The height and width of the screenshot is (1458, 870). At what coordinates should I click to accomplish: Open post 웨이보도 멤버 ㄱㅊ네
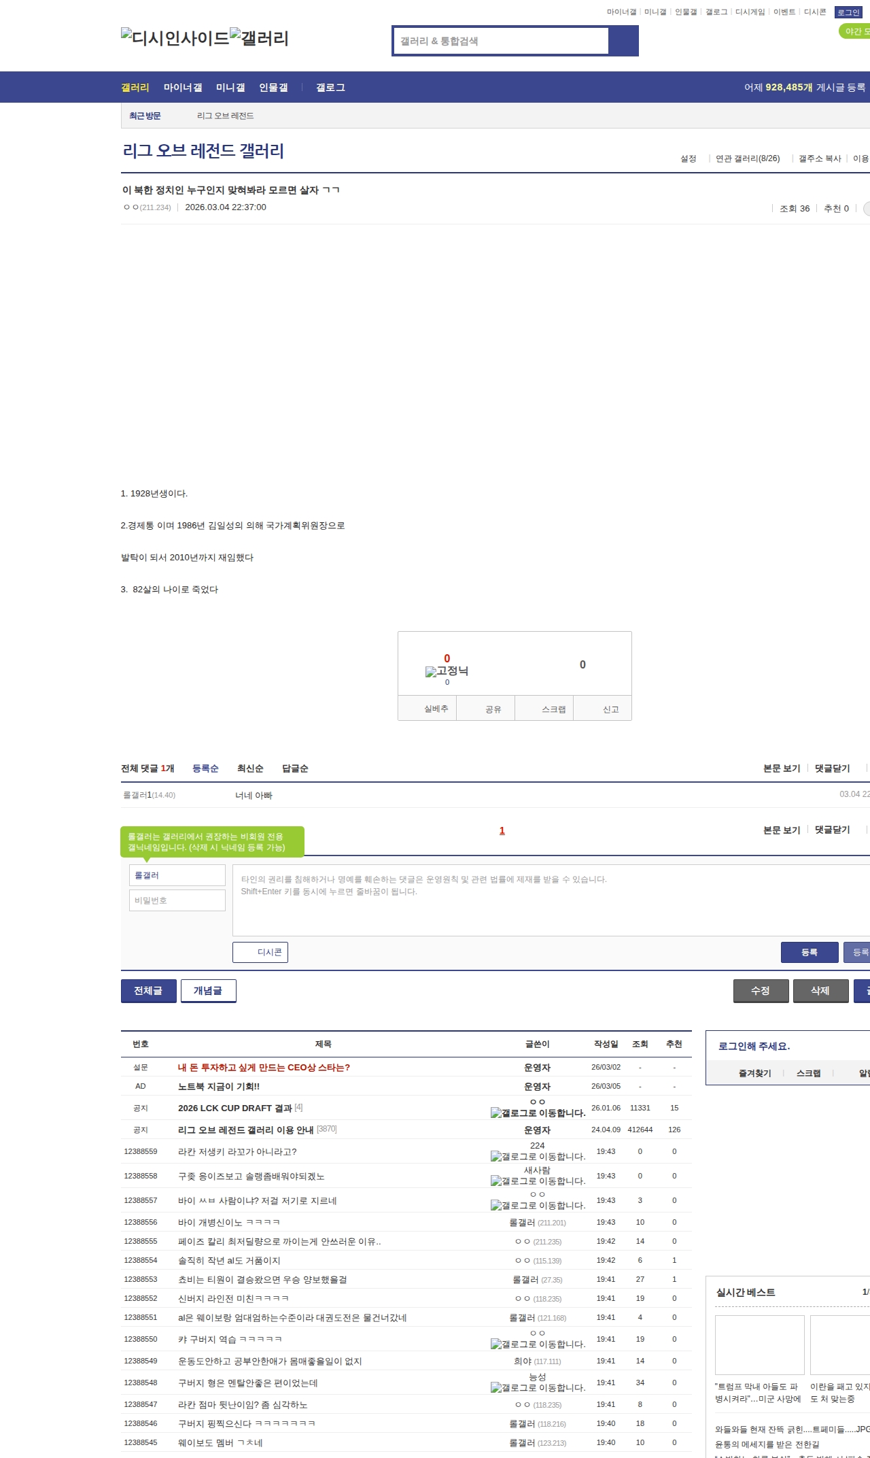coord(220,1443)
